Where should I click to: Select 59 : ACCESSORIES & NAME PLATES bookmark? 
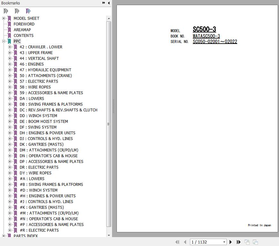click(51, 93)
